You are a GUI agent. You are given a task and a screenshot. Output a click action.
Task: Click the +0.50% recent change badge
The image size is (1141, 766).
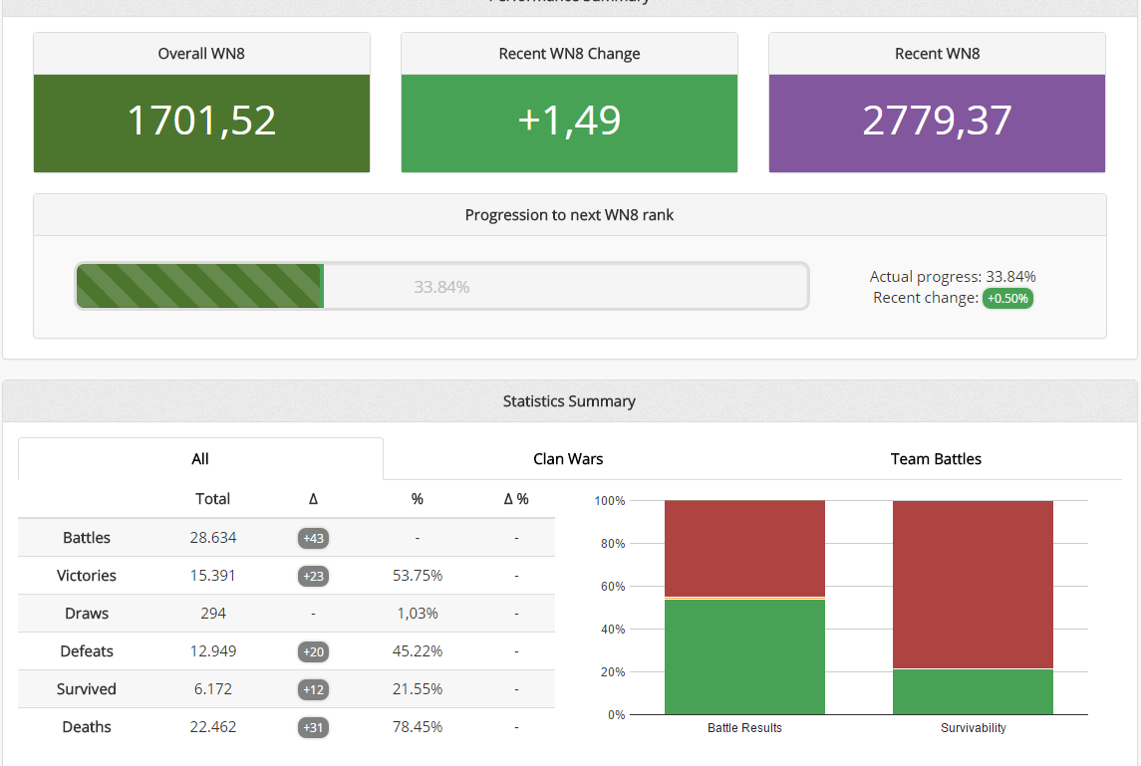pos(1007,298)
